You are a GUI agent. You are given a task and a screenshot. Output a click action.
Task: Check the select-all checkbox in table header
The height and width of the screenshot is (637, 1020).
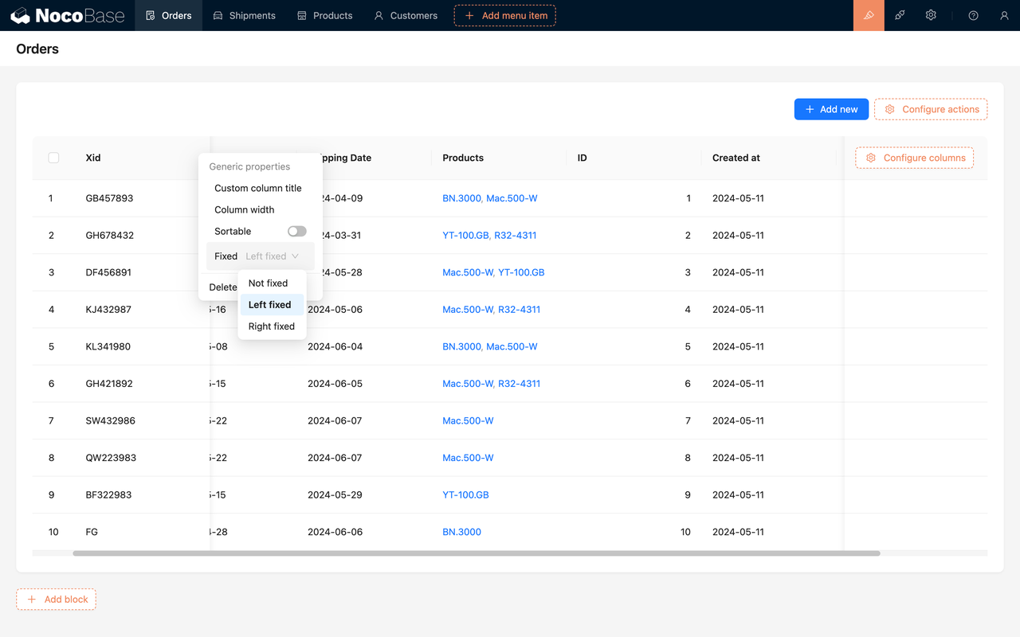tap(53, 158)
